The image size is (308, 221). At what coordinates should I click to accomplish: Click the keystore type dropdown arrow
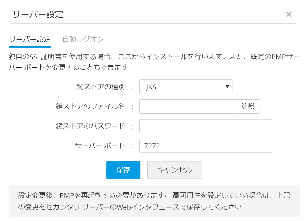(x=227, y=87)
